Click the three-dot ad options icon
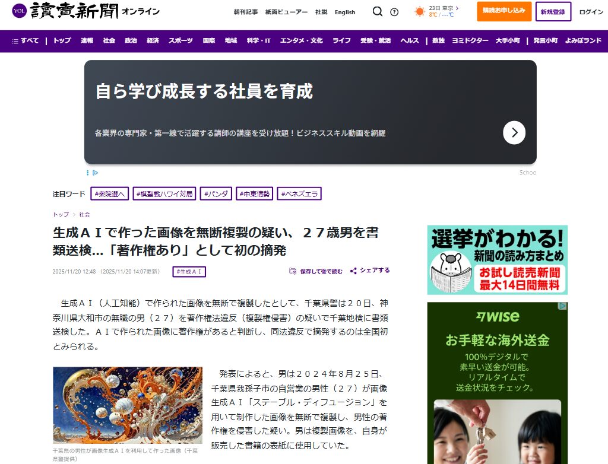 coord(88,173)
